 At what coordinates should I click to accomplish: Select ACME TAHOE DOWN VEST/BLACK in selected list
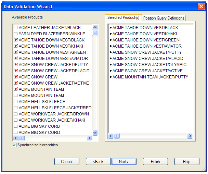tap(145, 28)
